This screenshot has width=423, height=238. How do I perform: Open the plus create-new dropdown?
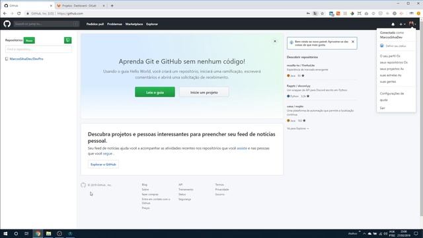click(x=403, y=24)
